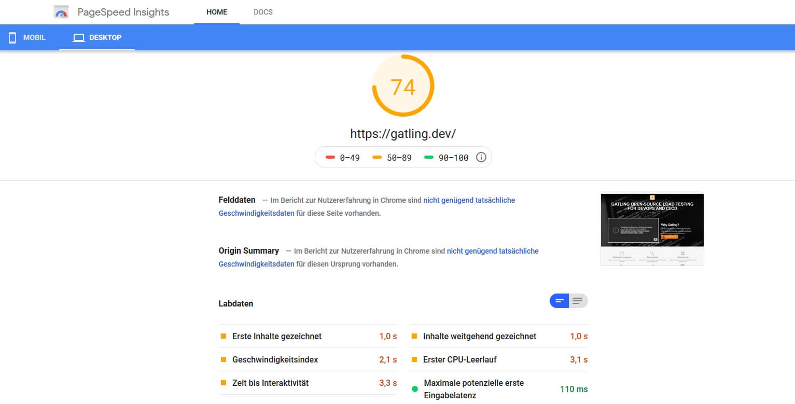Click the desktop laptop icon
795x404 pixels.
pyautogui.click(x=79, y=37)
